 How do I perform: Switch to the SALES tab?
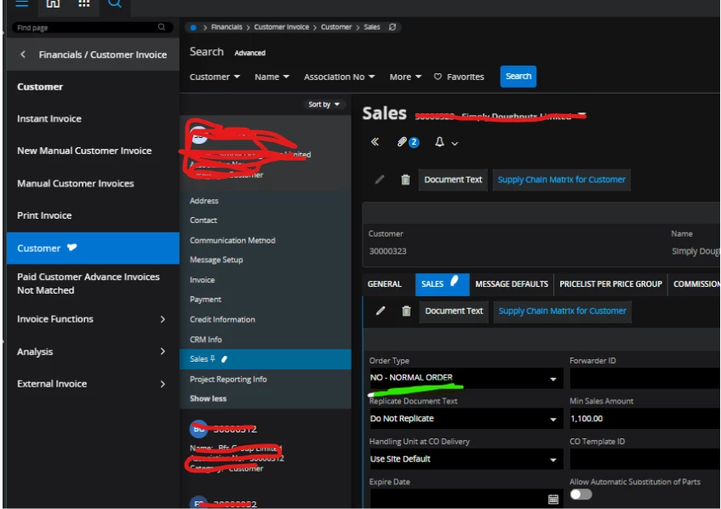pos(442,284)
